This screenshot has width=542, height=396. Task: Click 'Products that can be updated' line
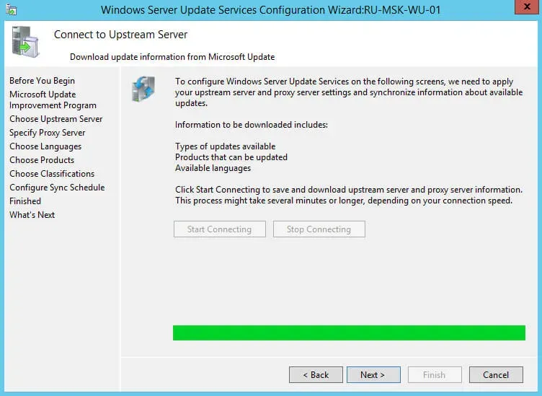click(231, 157)
